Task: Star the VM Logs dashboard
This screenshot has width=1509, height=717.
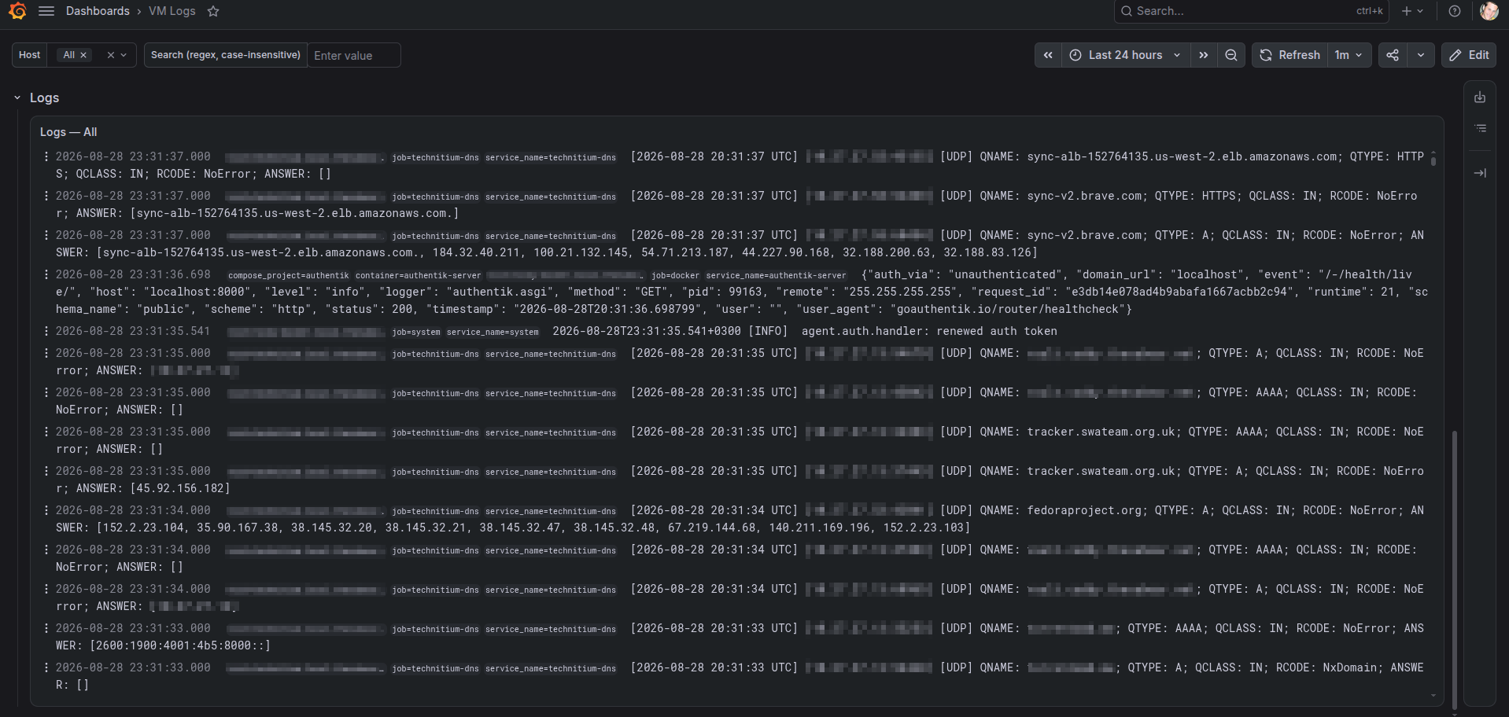Action: (x=213, y=11)
